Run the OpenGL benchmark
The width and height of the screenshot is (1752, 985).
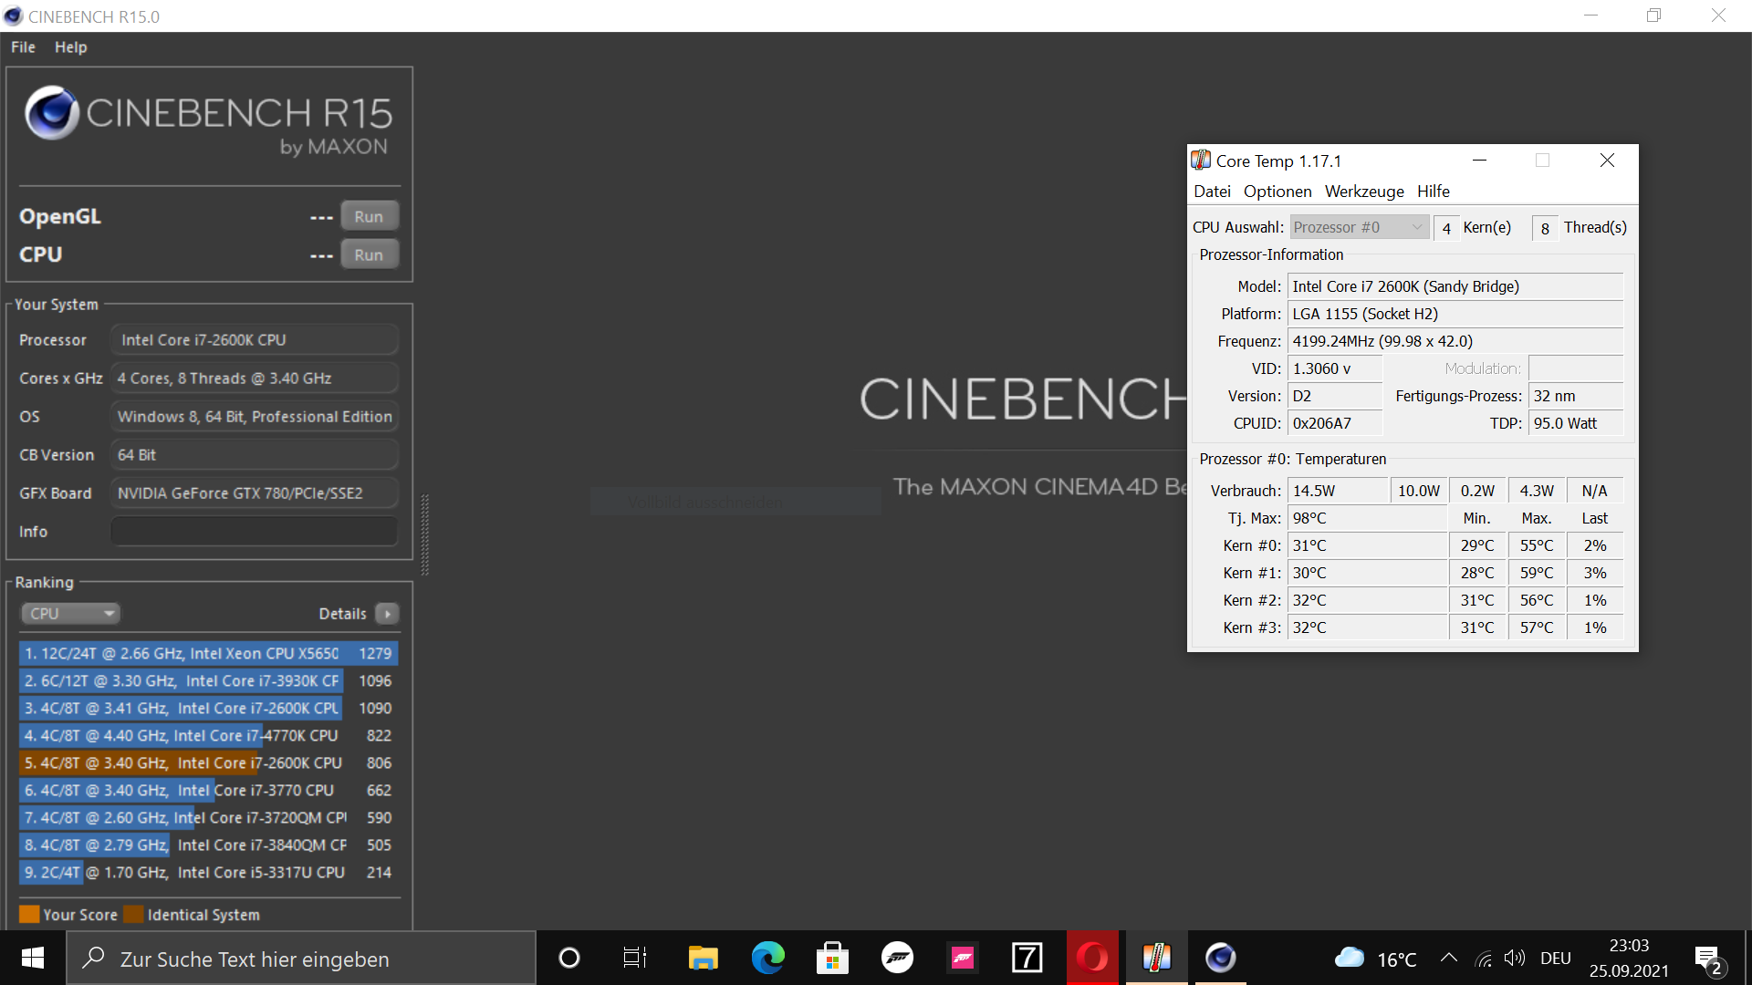coord(369,216)
